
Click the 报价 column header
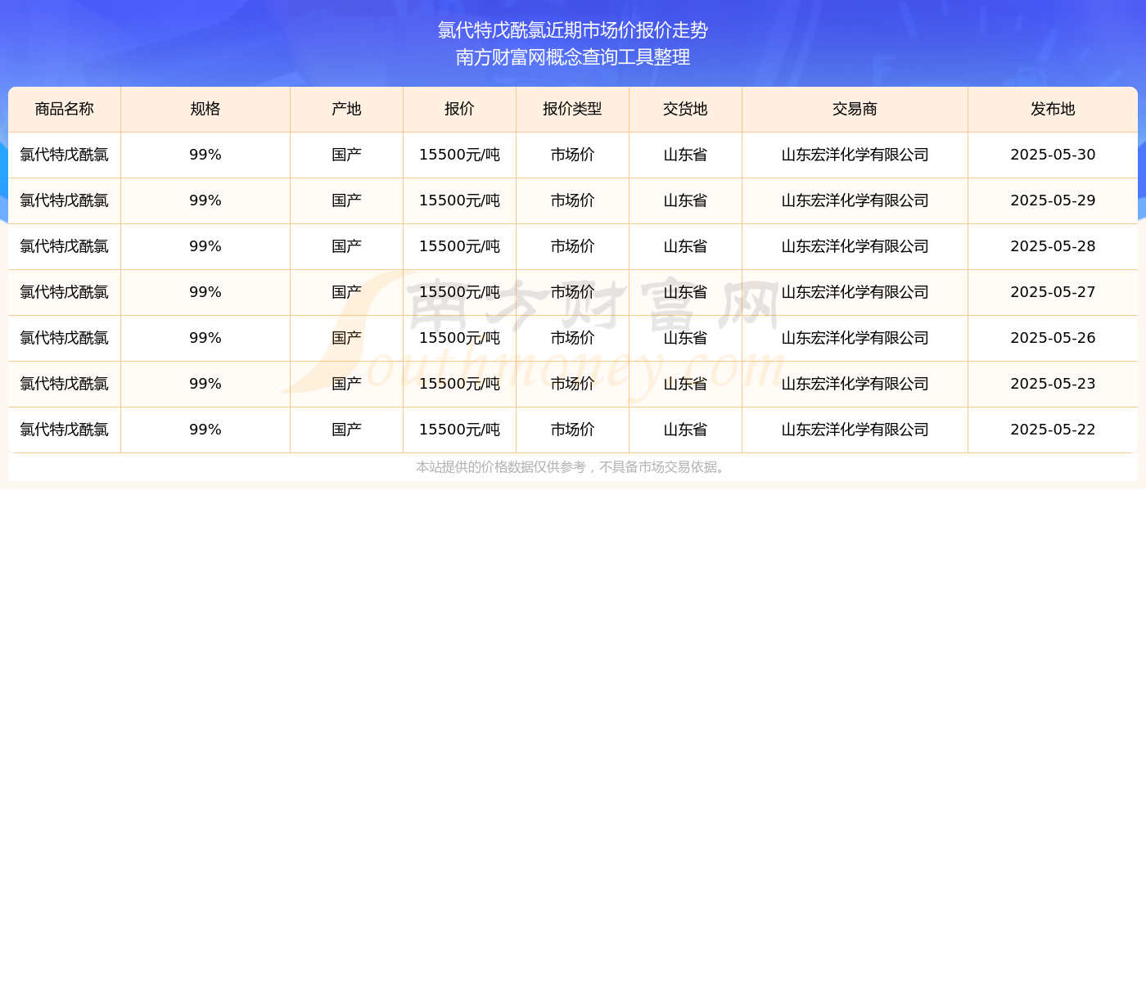(x=459, y=109)
